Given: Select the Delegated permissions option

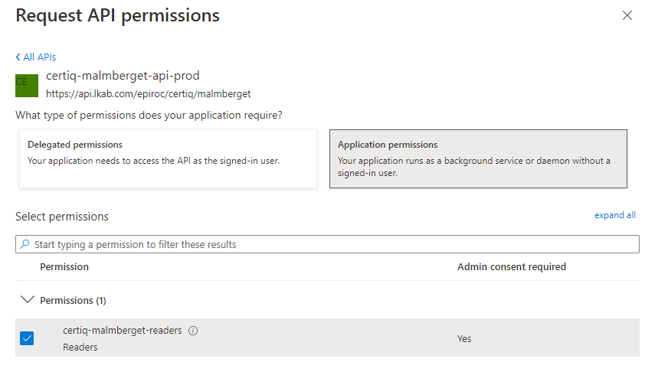Looking at the screenshot, I should 168,158.
